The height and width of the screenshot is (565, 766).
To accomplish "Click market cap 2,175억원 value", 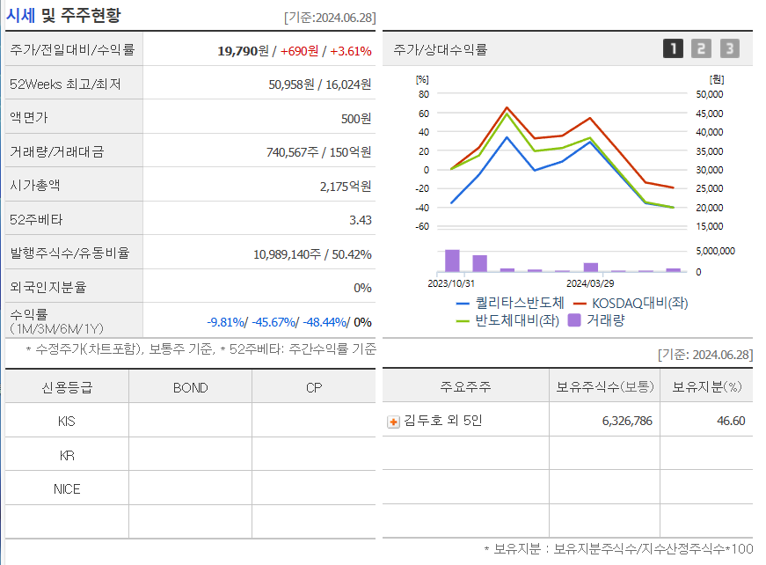I will [346, 187].
